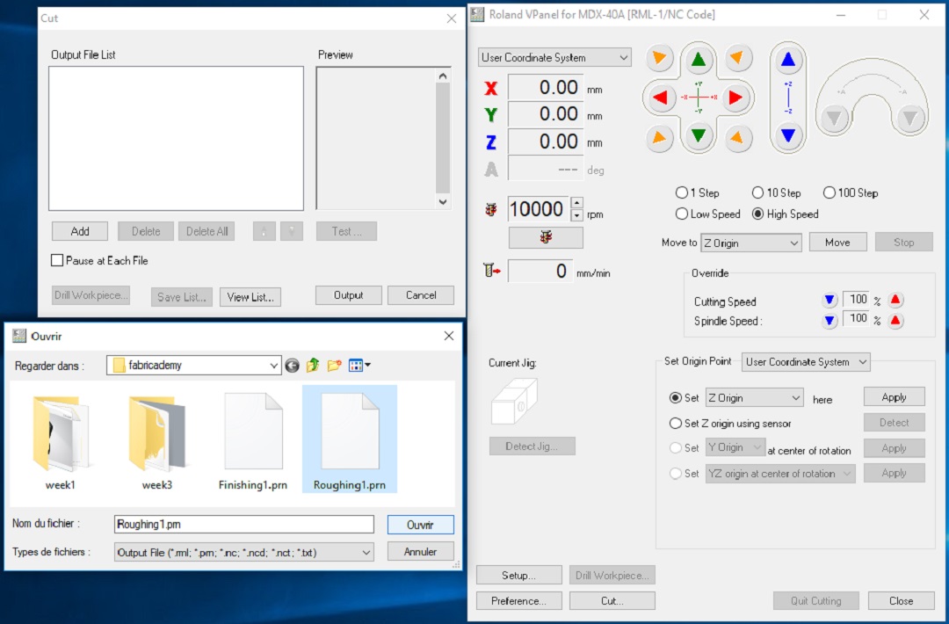Expand Set Origin Point coordinate system dropdown
Image resolution: width=949 pixels, height=624 pixels.
pyautogui.click(x=806, y=362)
